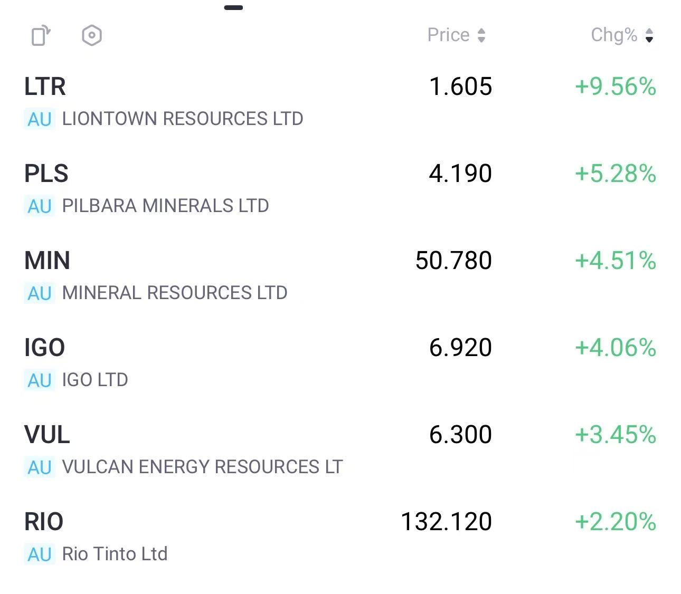Tap the AU market badge beside Liontown
This screenshot has height=594, width=681.
(x=40, y=119)
